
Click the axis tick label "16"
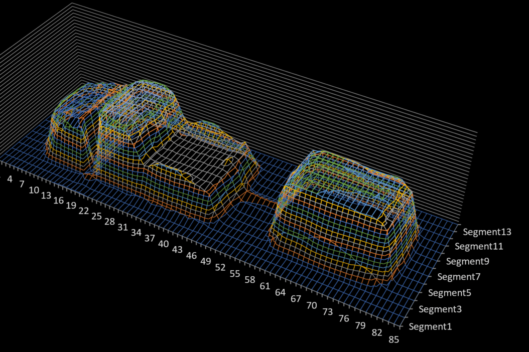click(x=59, y=200)
